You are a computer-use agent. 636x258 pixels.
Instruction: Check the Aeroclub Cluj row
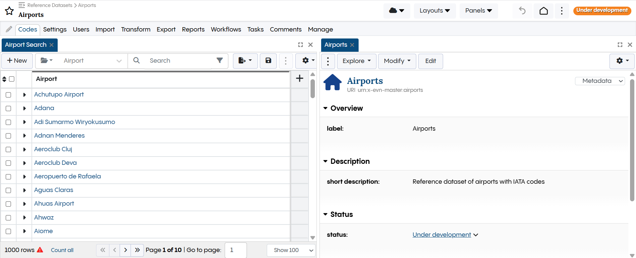tap(8, 150)
